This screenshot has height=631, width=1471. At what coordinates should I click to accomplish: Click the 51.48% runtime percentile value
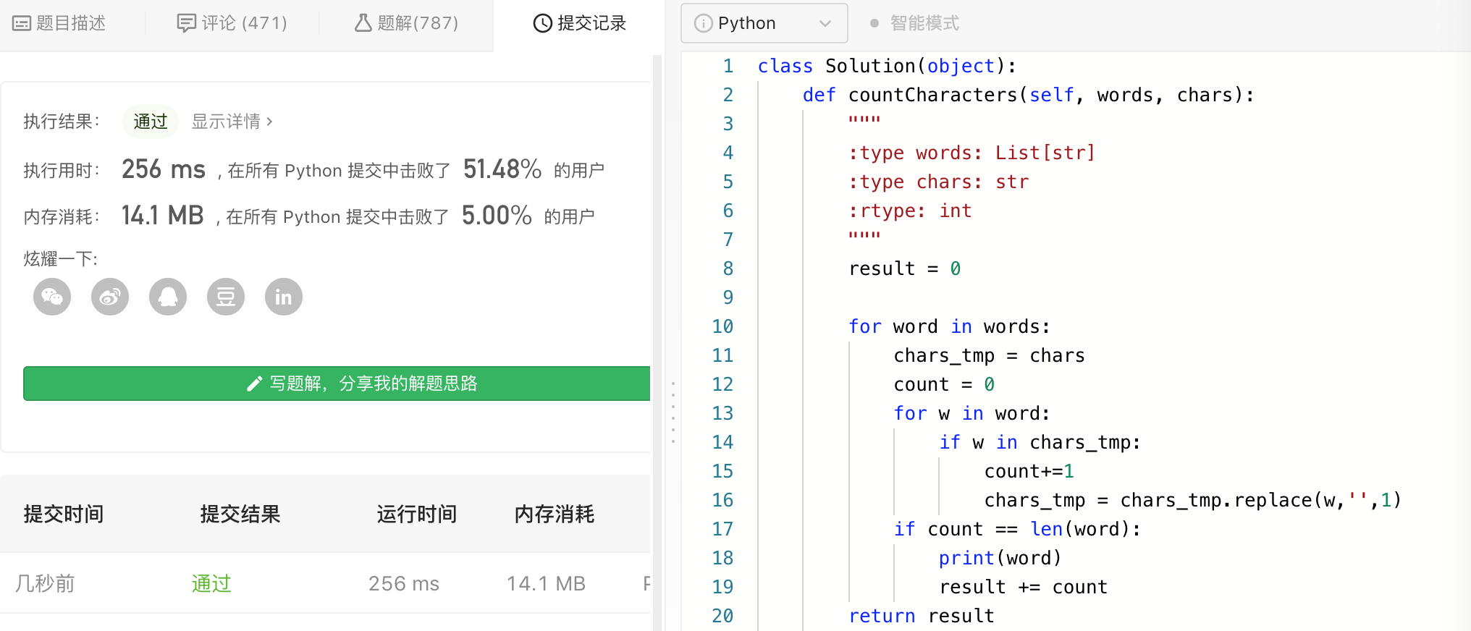click(x=502, y=169)
